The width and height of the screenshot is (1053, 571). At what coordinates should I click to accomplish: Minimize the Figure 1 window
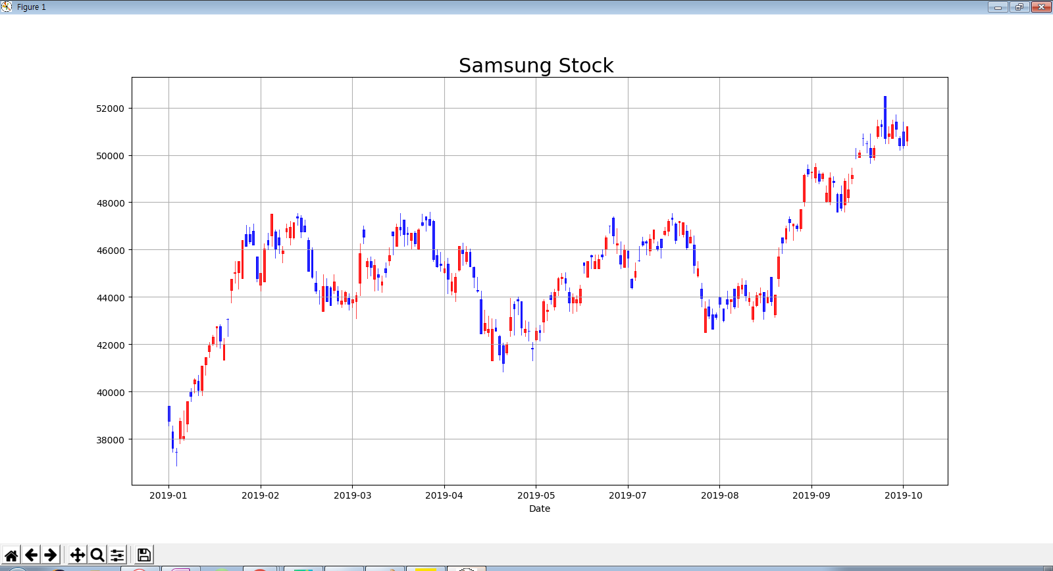pyautogui.click(x=998, y=7)
